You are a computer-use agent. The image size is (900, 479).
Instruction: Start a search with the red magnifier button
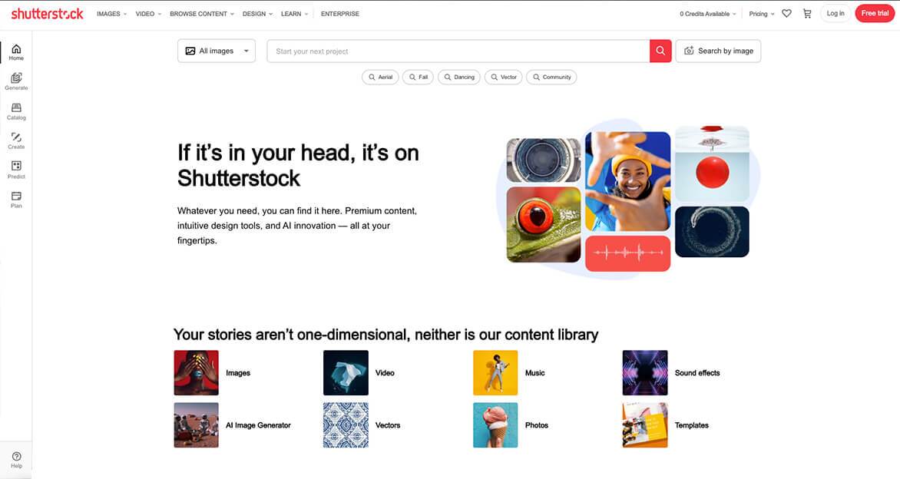[660, 51]
